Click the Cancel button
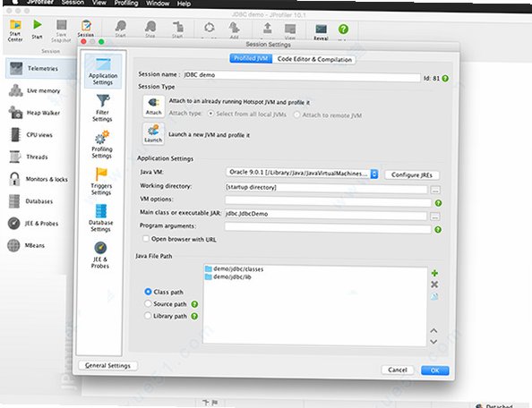 pyautogui.click(x=398, y=370)
